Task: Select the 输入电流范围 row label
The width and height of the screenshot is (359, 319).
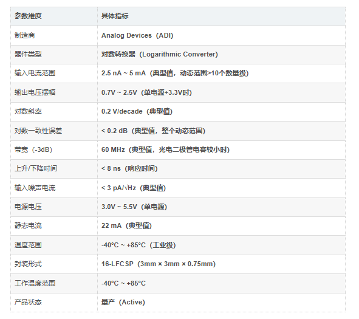Action: pyautogui.click(x=35, y=73)
